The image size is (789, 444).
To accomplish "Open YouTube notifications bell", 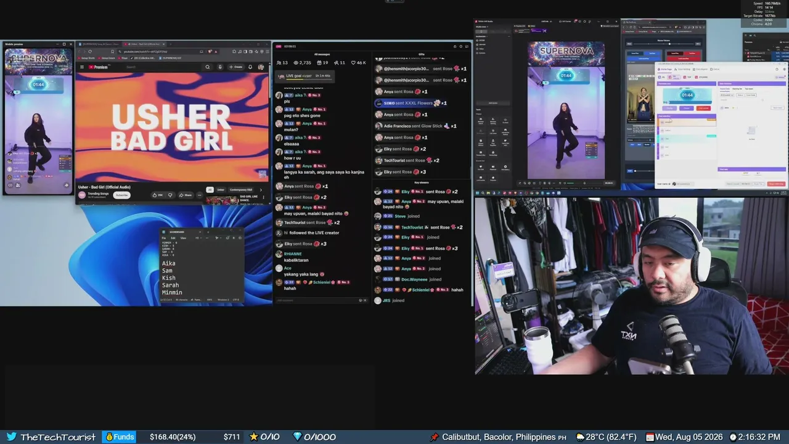I will (x=251, y=67).
